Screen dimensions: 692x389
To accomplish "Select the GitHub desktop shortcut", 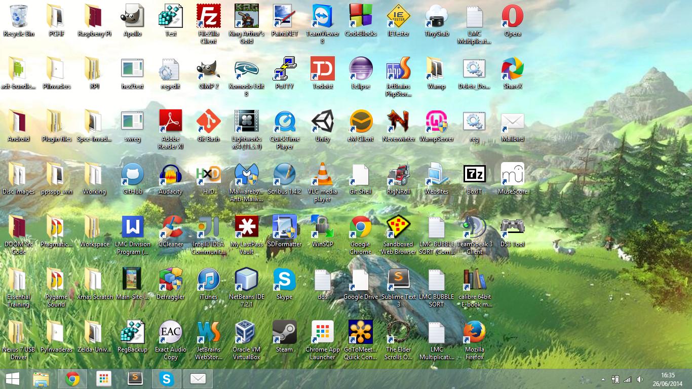I will pos(133,178).
